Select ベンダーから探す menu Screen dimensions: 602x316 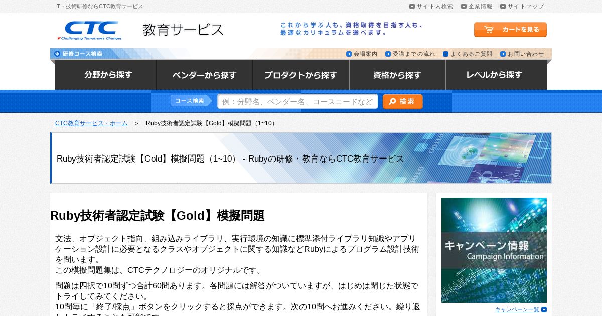(x=205, y=75)
